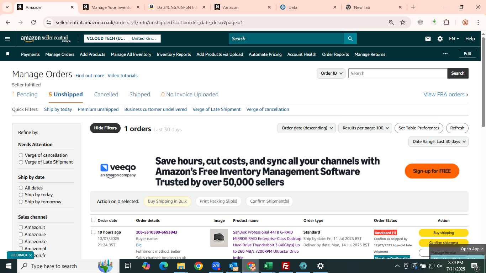The image size is (486, 273).
Task: Tick checkbox for order 205-5310599-6693943
Action: coord(93,232)
